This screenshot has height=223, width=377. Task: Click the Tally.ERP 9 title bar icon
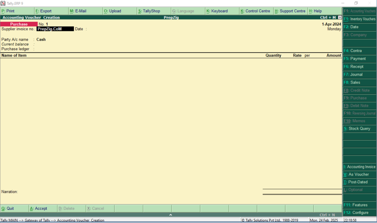pyautogui.click(x=3, y=3)
